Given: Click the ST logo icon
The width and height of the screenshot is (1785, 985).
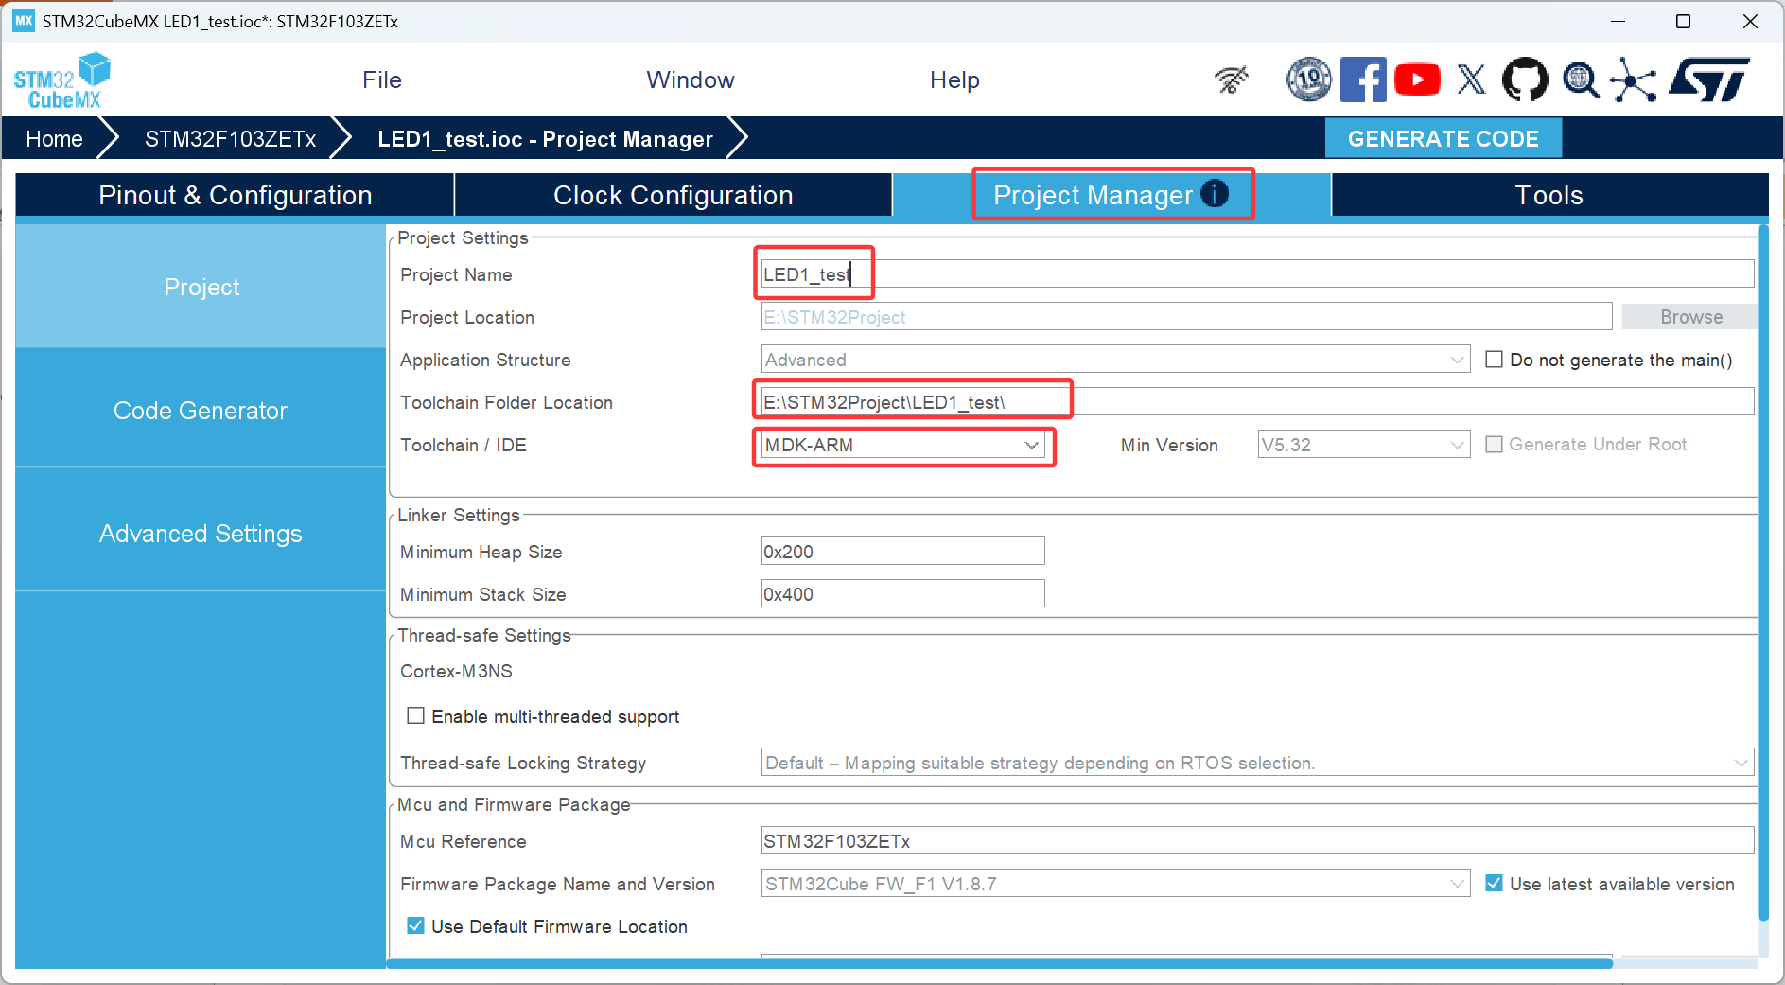Looking at the screenshot, I should [x=1708, y=79].
